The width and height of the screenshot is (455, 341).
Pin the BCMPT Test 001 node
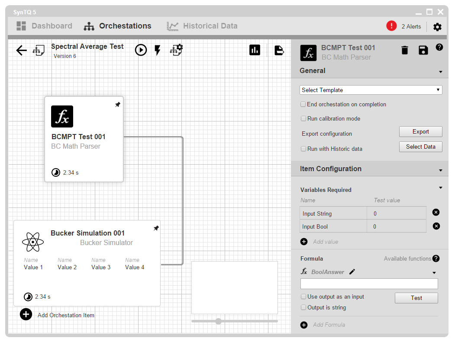[x=117, y=105]
